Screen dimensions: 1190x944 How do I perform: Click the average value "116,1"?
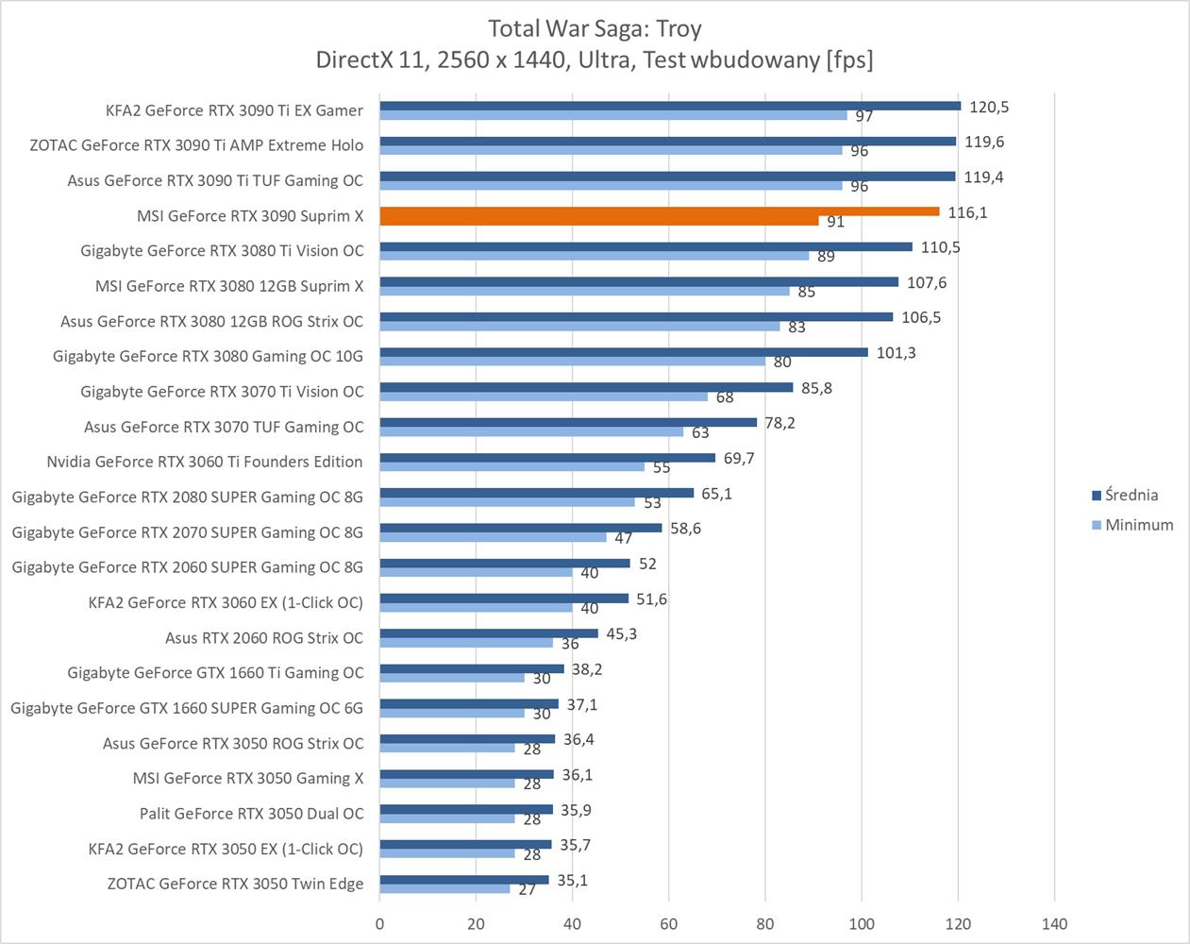point(967,212)
